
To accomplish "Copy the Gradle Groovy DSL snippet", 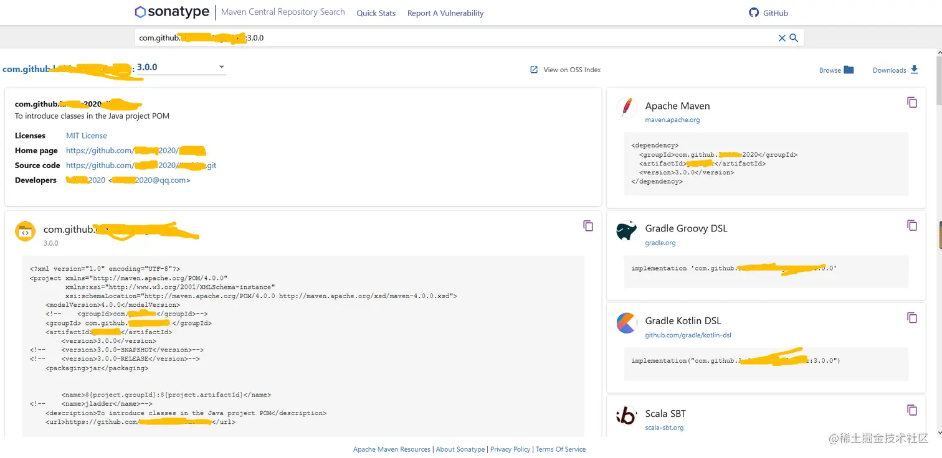I will click(x=912, y=225).
